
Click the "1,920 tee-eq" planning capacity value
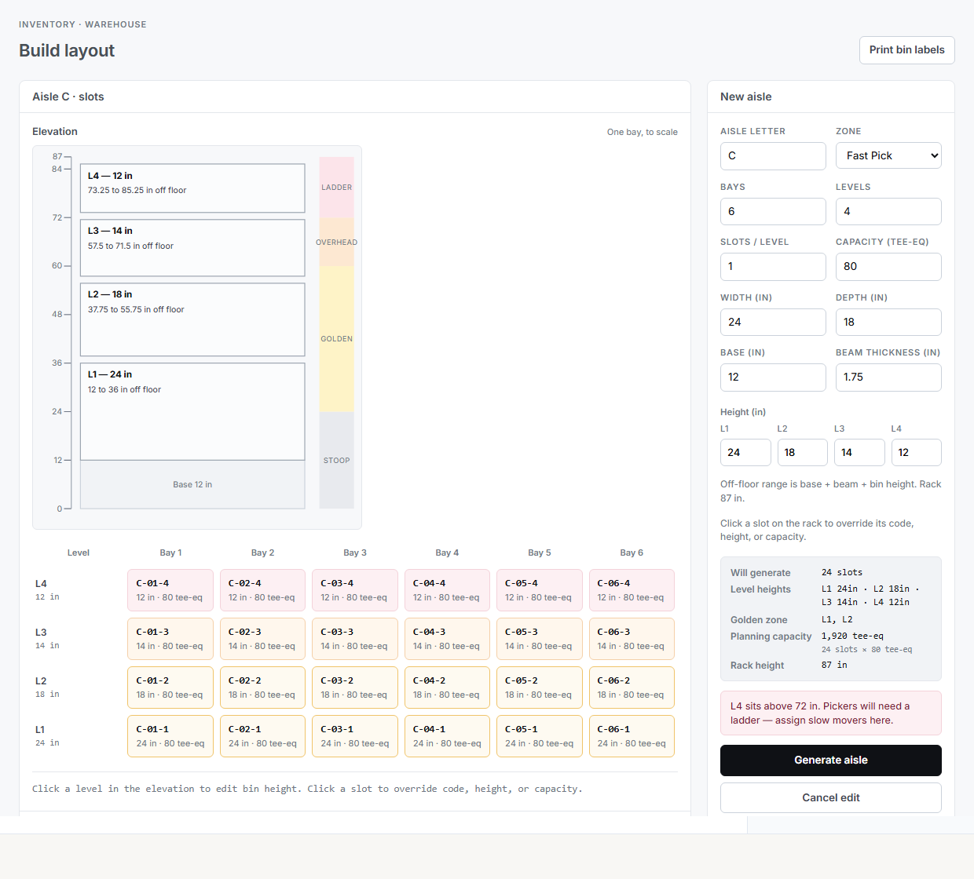[x=852, y=636]
